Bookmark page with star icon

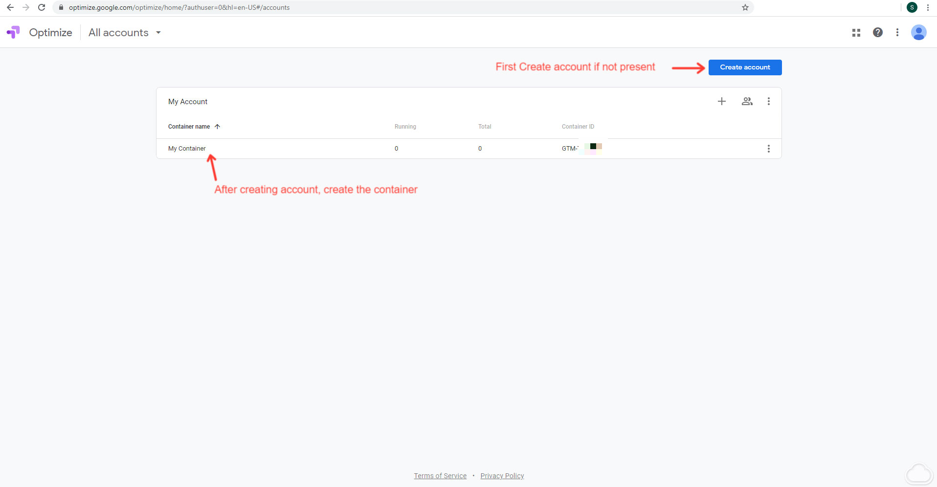745,7
